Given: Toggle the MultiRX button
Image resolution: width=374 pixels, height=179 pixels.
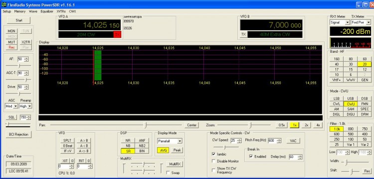Looking at the screenshot, I should [x=175, y=164].
